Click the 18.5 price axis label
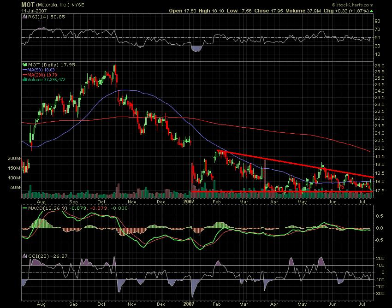This screenshot has width=392, height=308. [380, 173]
